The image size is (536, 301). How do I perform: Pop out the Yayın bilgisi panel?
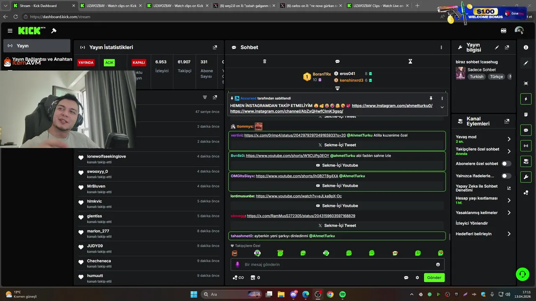(x=507, y=47)
